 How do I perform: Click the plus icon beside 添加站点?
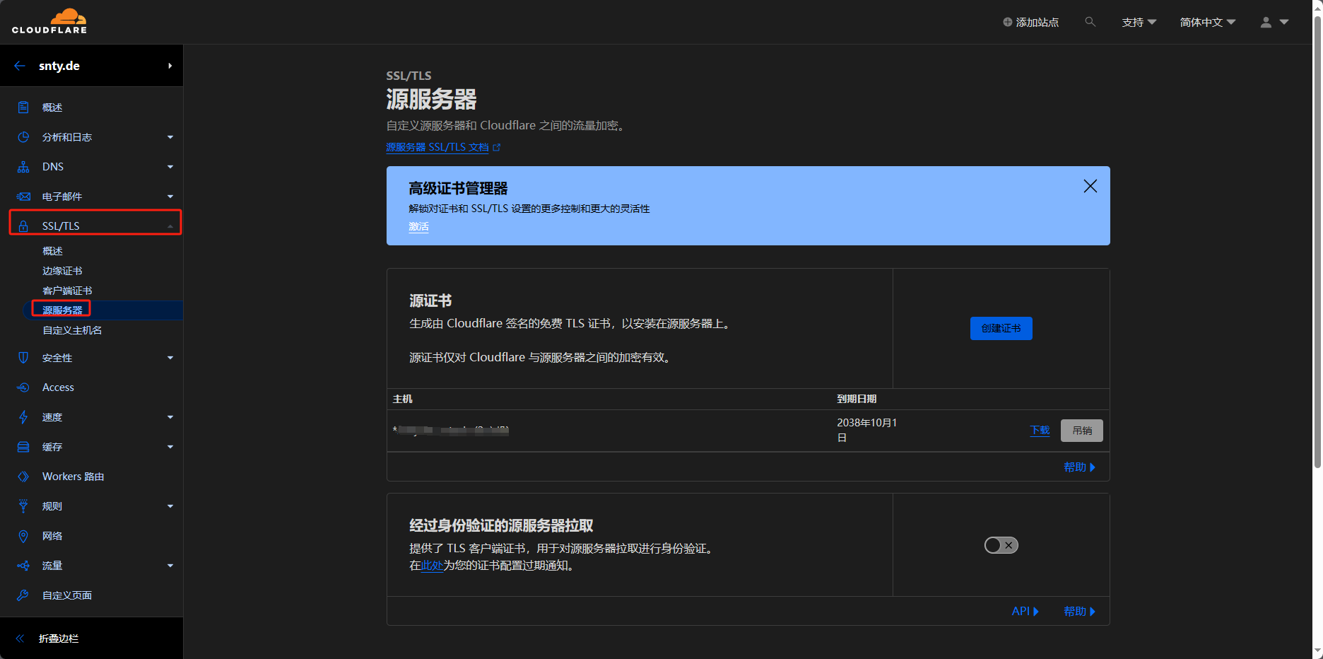[1008, 22]
